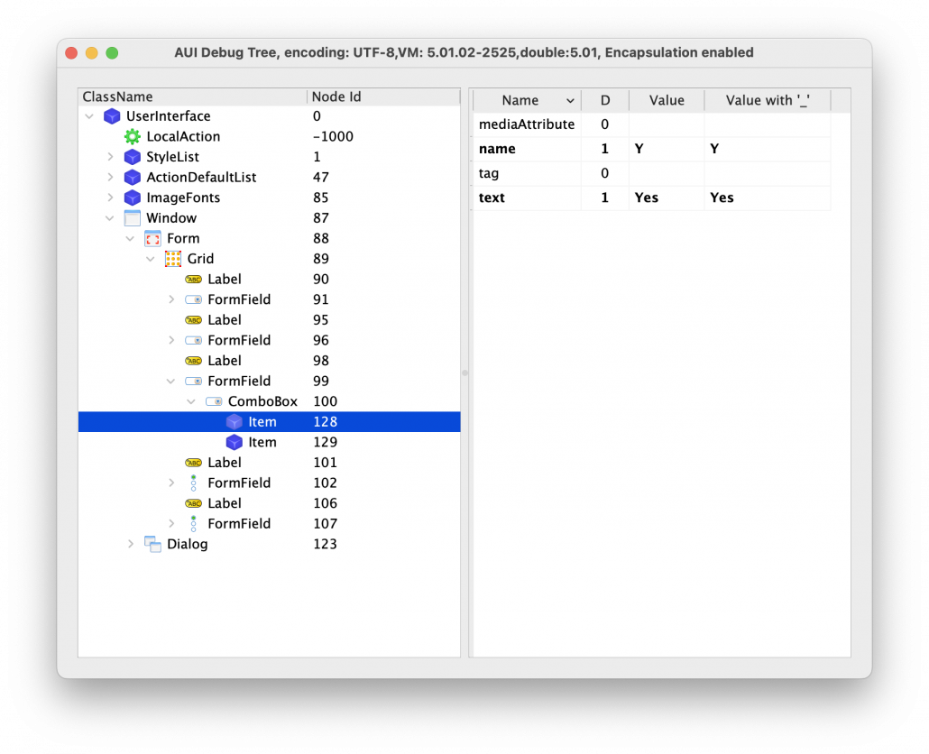Click the FormField icon for node 99
Image resolution: width=929 pixels, height=754 pixels.
(x=193, y=382)
